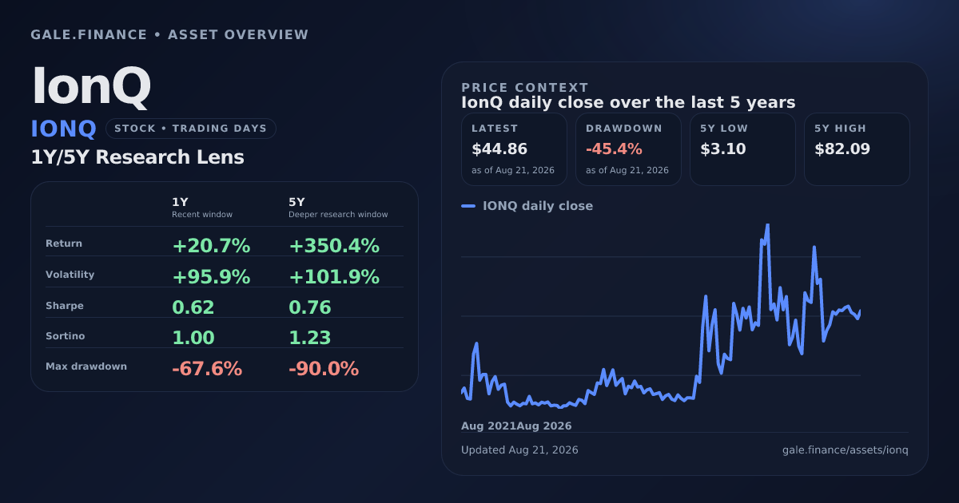This screenshot has height=503, width=959.
Task: Click the as-of date under the LATEST price
Action: point(513,170)
